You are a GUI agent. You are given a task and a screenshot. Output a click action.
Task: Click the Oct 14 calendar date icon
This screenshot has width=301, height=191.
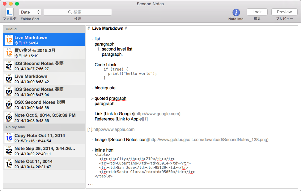coord(9,164)
